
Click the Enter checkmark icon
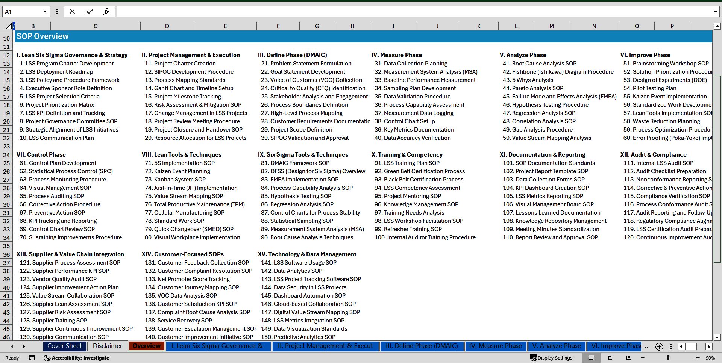89,12
